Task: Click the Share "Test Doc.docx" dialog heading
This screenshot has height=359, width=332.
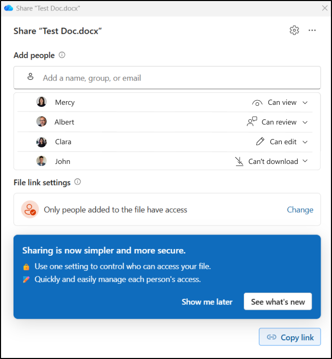Action: (x=58, y=31)
